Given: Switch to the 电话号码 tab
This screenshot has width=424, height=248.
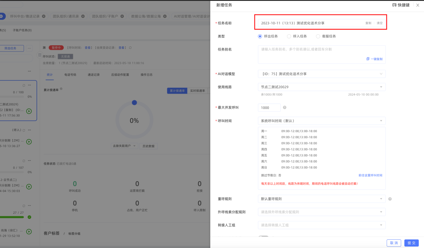Looking at the screenshot, I should point(70,75).
